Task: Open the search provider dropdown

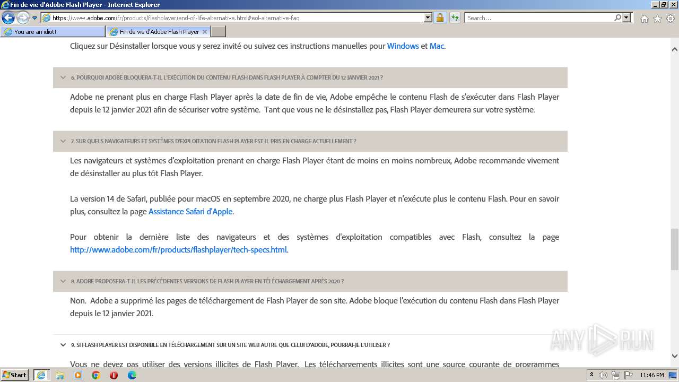Action: tap(627, 18)
